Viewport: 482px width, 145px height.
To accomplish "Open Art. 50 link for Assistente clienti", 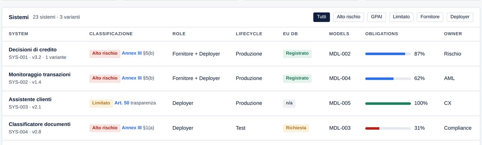I will click(x=122, y=103).
